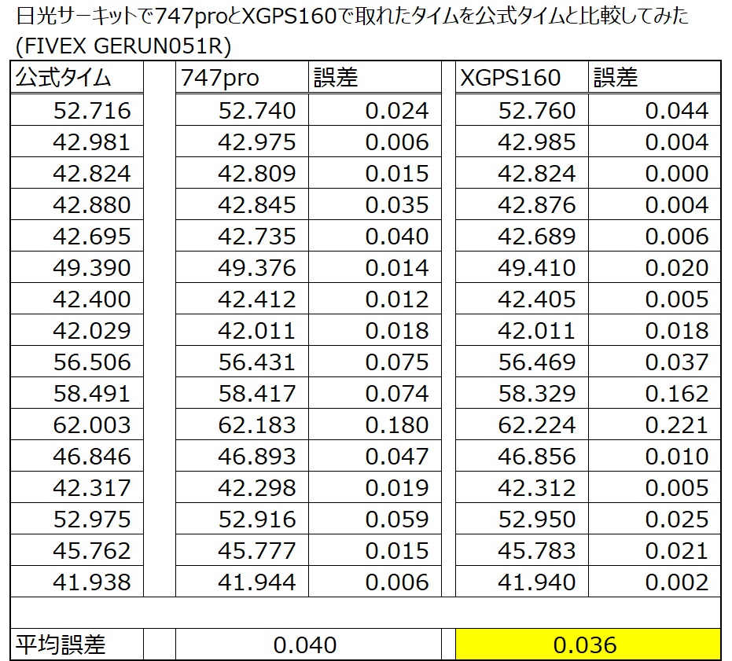Pick error value 0.035
732x661 pixels.
click(375, 204)
